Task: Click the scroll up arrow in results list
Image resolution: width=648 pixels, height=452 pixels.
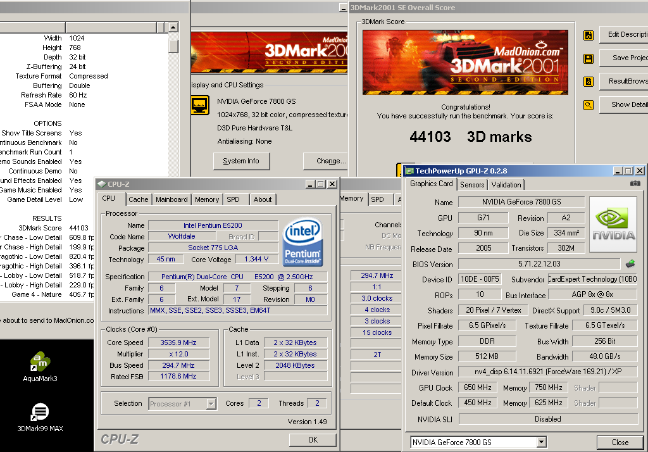Action: coord(173,27)
